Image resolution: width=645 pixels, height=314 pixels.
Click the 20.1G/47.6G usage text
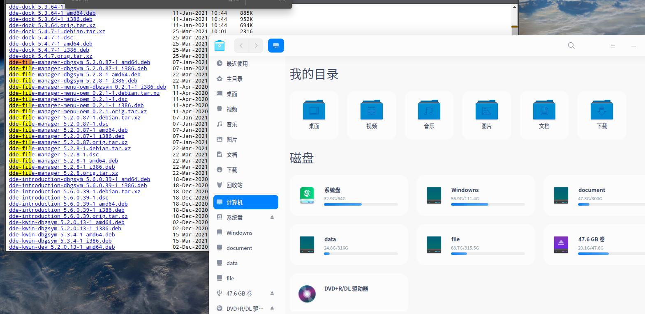coord(591,248)
